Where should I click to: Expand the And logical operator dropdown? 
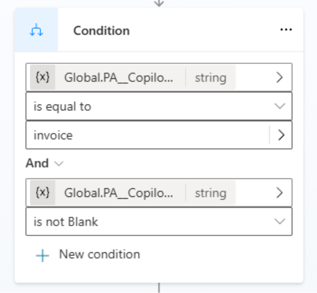click(59, 163)
